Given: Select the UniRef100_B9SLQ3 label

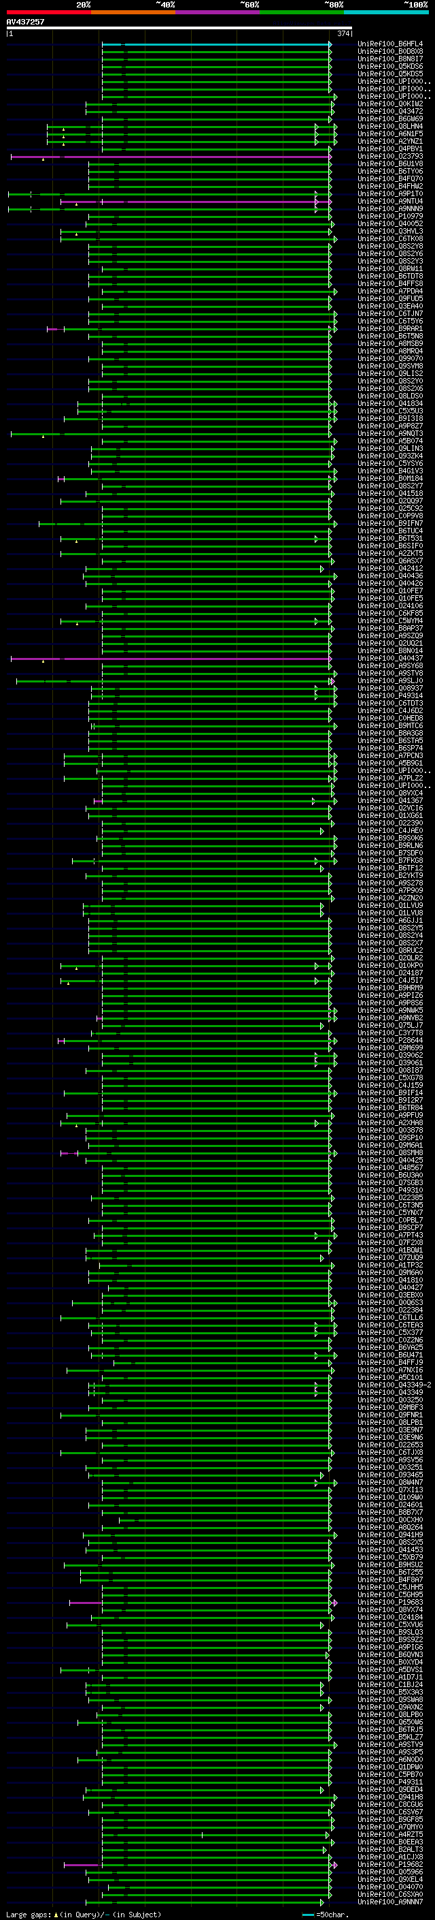Looking at the screenshot, I should [x=389, y=1633].
